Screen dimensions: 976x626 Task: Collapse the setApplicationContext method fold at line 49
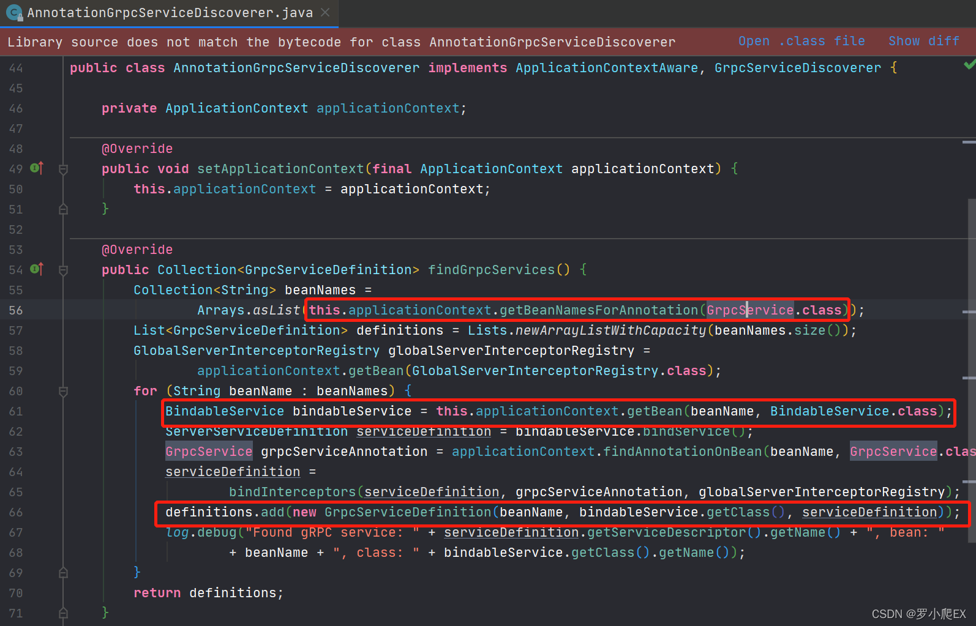click(x=63, y=169)
